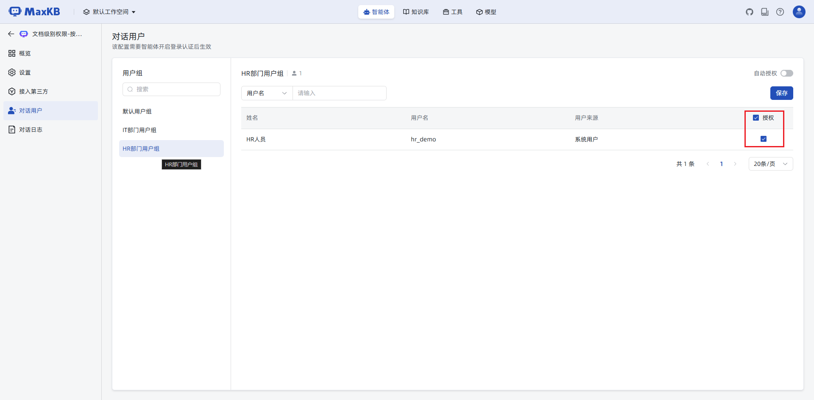The width and height of the screenshot is (814, 400).
Task: Switch to the 知识库 tab
Action: (x=416, y=12)
